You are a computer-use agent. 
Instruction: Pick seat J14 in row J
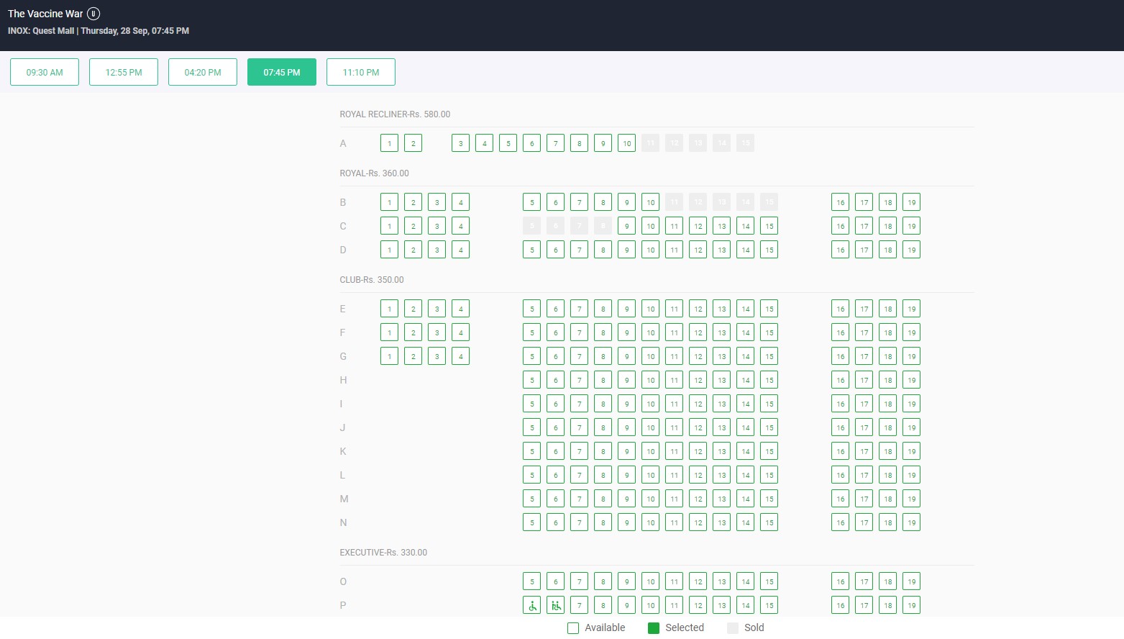tap(745, 427)
